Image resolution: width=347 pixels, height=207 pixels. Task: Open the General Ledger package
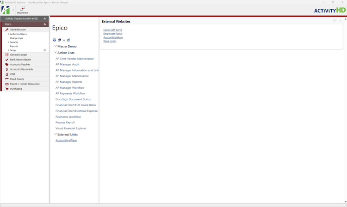pyautogui.click(x=19, y=55)
